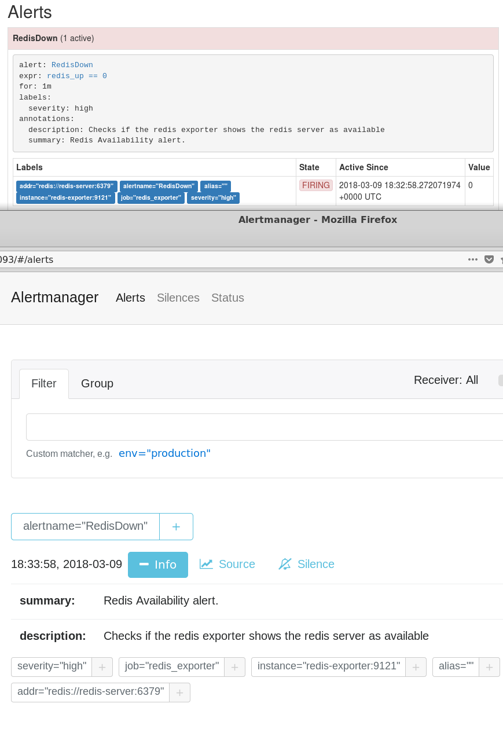Open the Silences navigation item
Viewport: 503px width, 729px height.
(178, 298)
